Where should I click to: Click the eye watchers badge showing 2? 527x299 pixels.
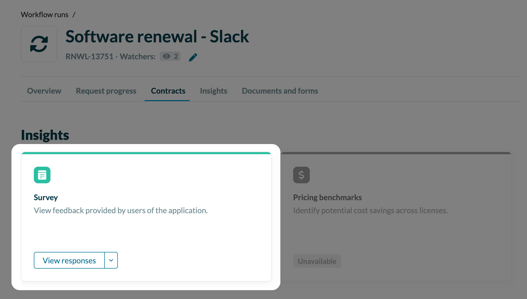point(170,56)
